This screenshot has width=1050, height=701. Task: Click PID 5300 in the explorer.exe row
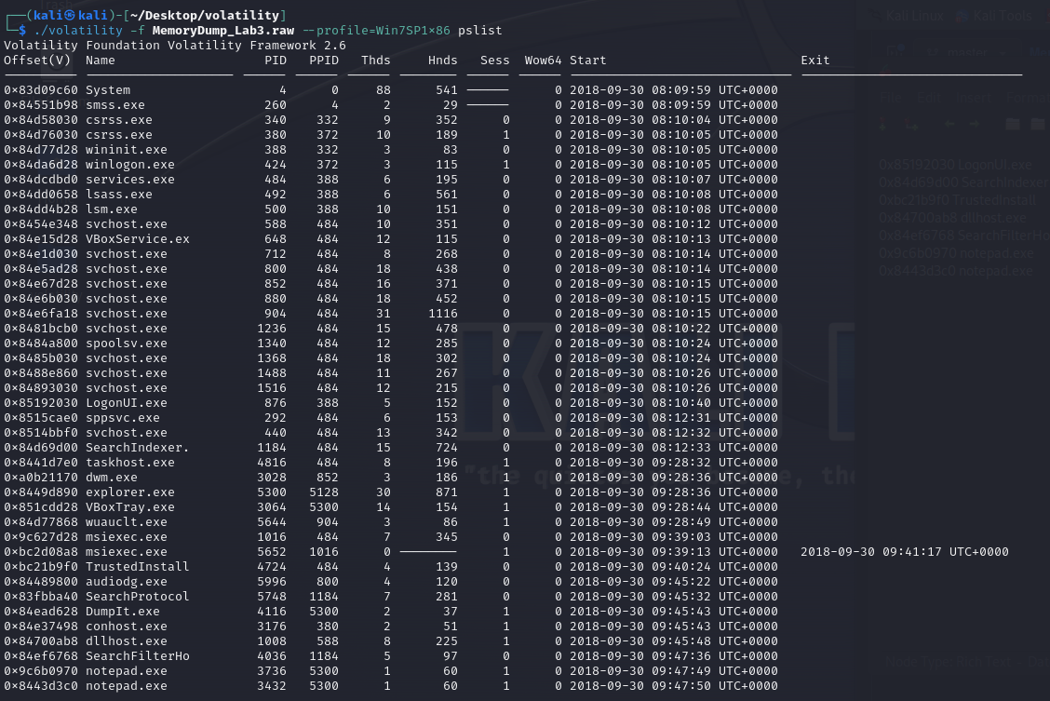pyautogui.click(x=271, y=492)
